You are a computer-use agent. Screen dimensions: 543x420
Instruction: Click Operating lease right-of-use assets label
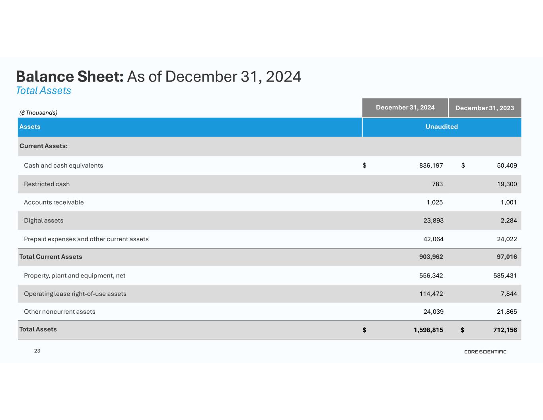pyautogui.click(x=75, y=294)
